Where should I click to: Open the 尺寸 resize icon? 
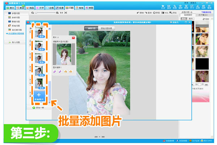(x=192, y=7)
